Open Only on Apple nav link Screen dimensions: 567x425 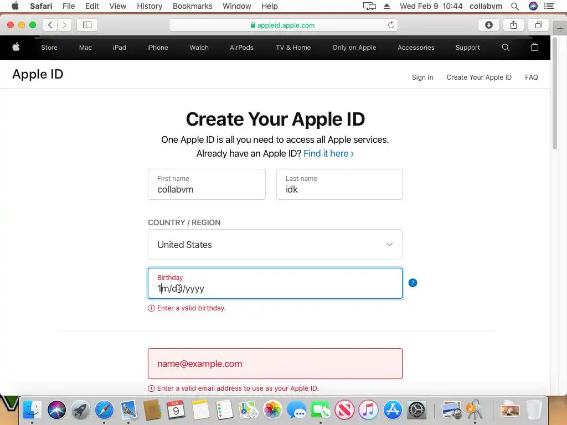pos(354,48)
